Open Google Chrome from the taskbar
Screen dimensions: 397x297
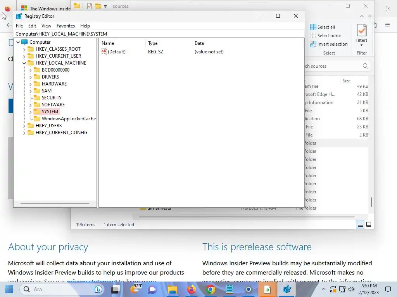(210, 289)
